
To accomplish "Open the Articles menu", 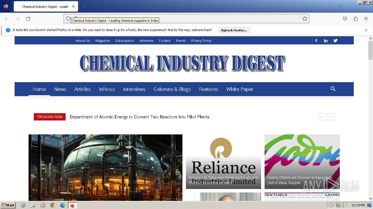I will [82, 89].
